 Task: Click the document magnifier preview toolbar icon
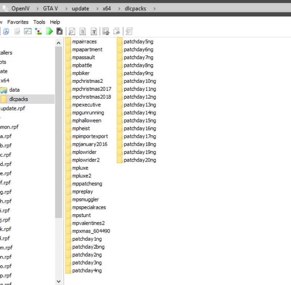[x=72, y=31]
